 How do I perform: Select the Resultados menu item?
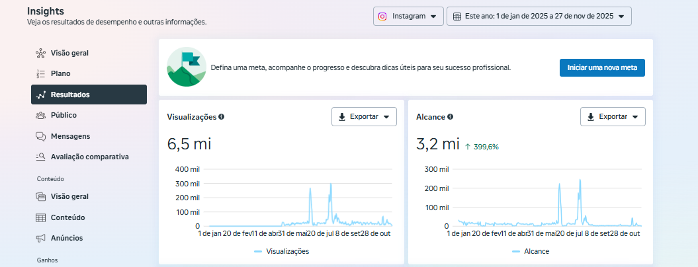pos(89,95)
